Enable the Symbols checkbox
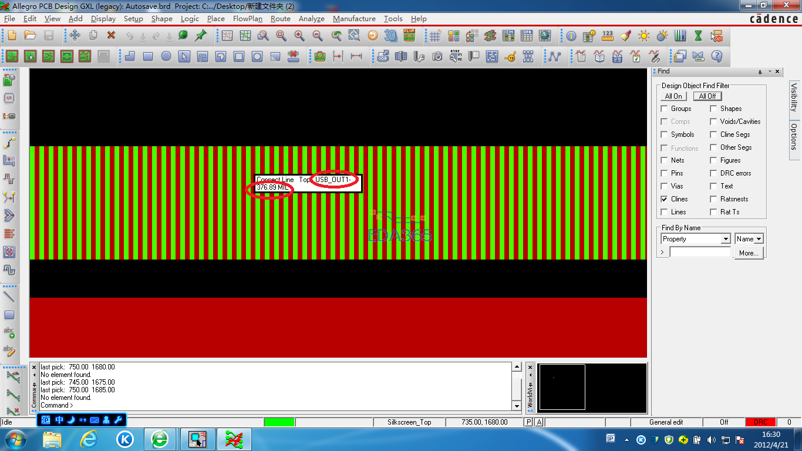This screenshot has height=451, width=802. pos(665,134)
